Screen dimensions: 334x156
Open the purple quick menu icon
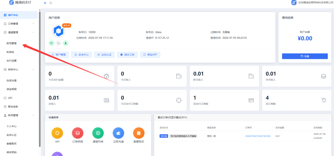click(x=57, y=154)
